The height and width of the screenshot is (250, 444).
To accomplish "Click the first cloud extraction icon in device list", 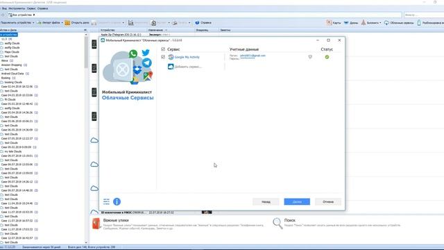I will click(94, 140).
